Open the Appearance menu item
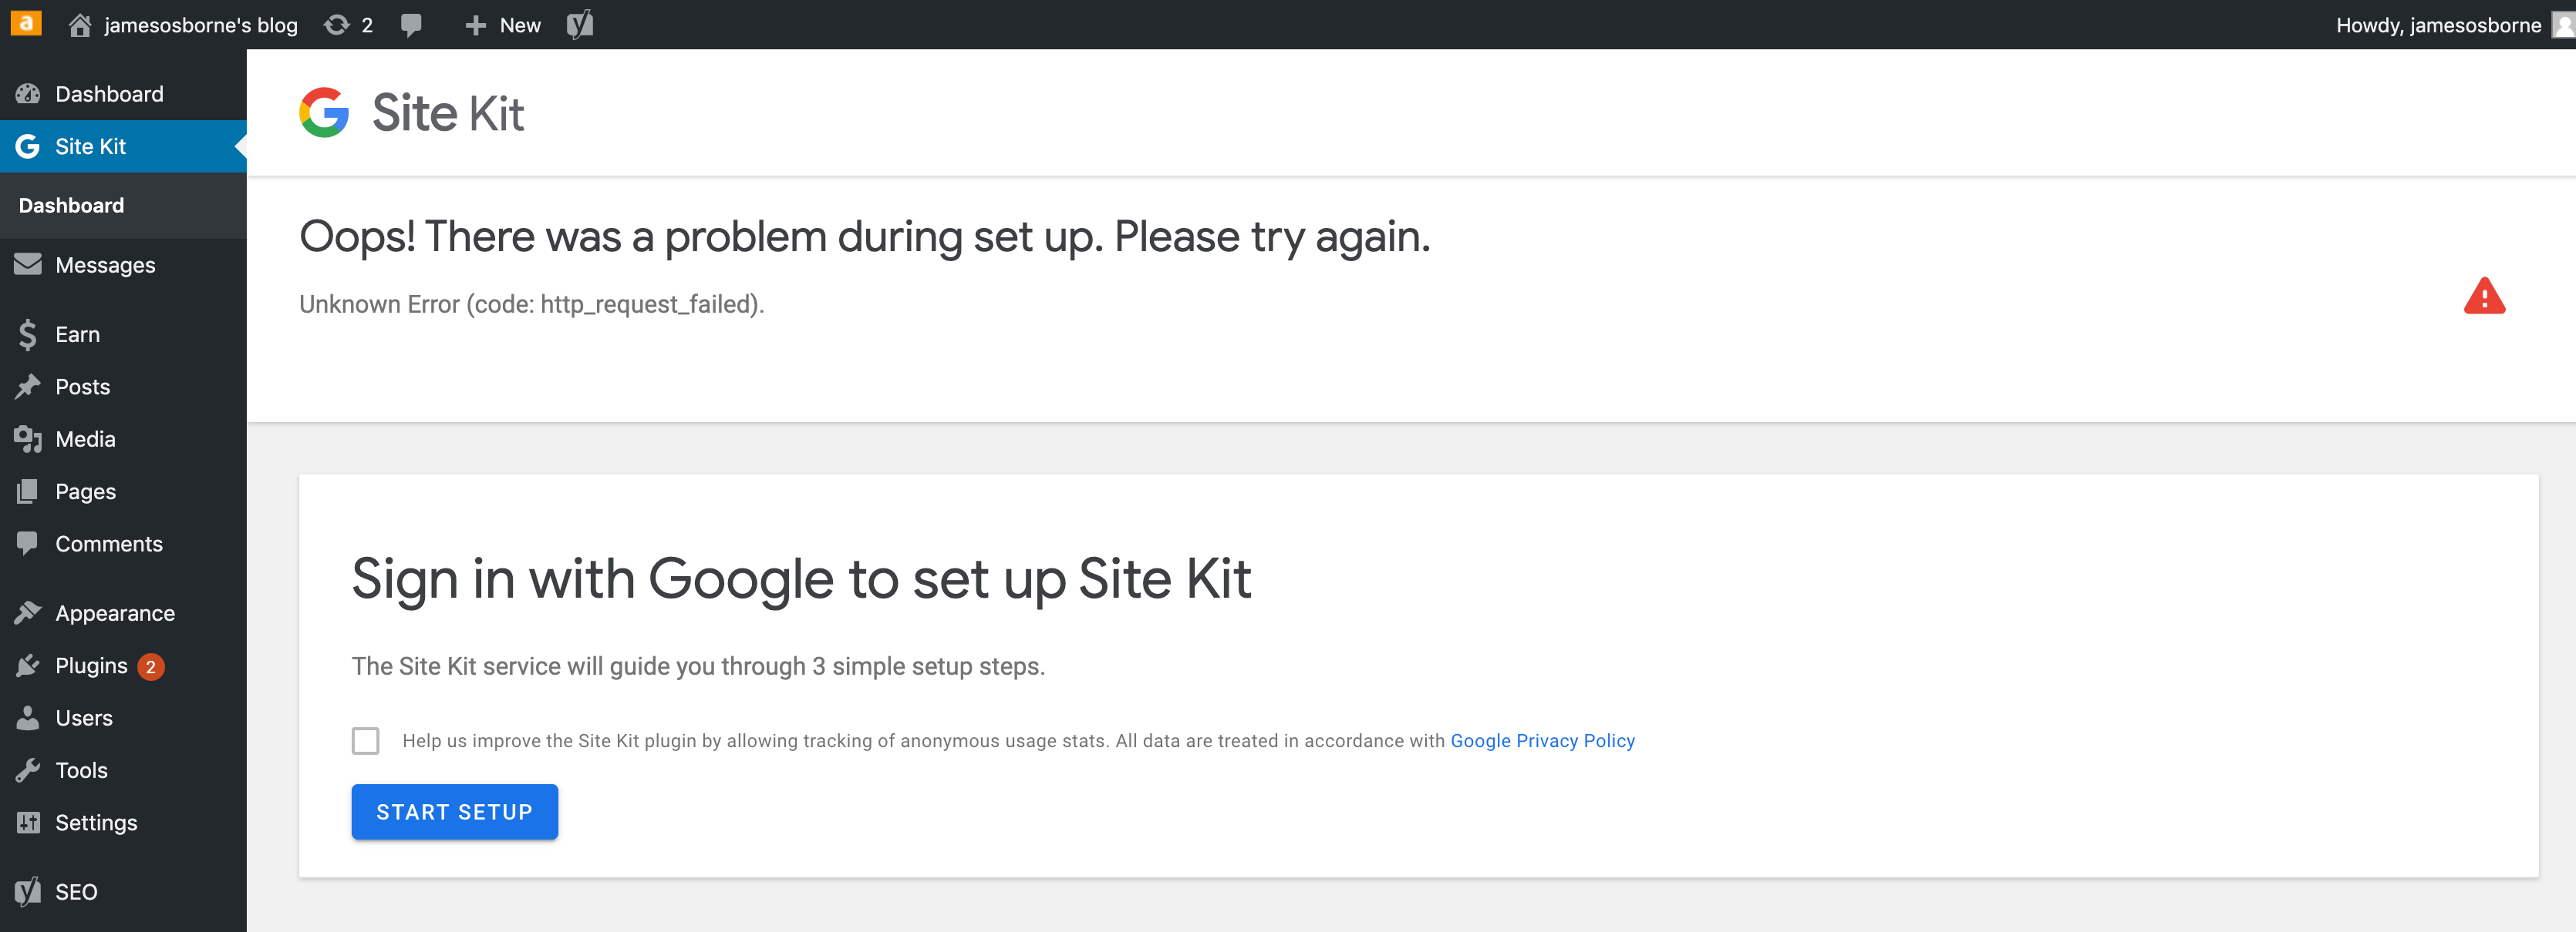The height and width of the screenshot is (932, 2576). (123, 612)
